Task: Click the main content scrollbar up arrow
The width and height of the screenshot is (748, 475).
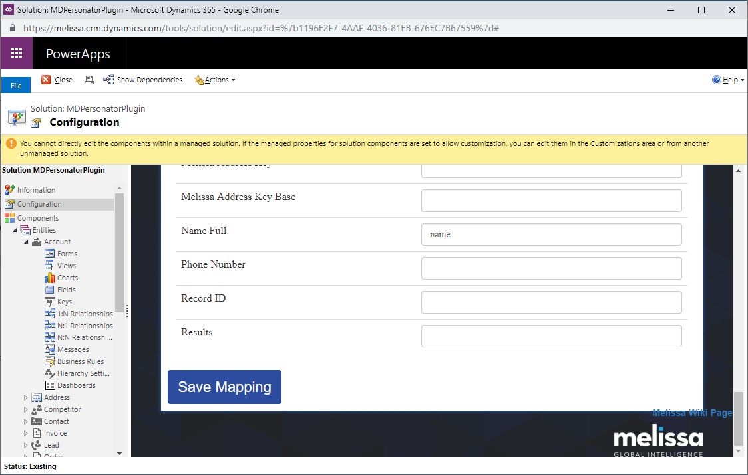Action: pos(738,171)
